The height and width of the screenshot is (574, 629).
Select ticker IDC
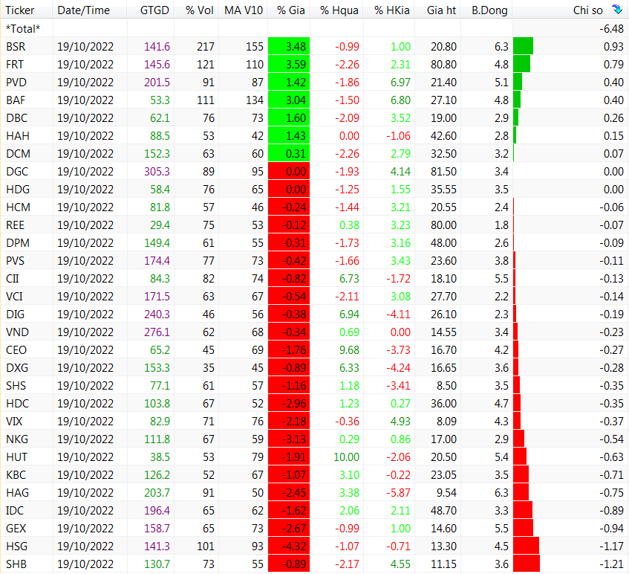(x=14, y=511)
